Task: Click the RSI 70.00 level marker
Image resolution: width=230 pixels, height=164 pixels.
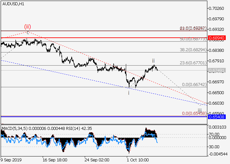Action: [x=216, y=134]
